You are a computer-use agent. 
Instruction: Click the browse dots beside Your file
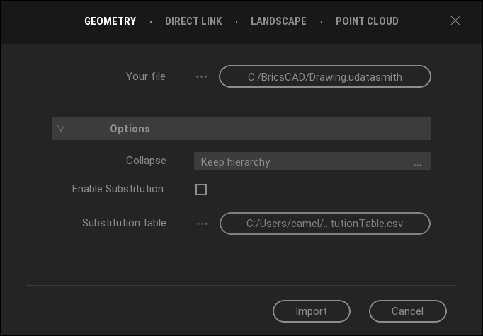(x=202, y=76)
